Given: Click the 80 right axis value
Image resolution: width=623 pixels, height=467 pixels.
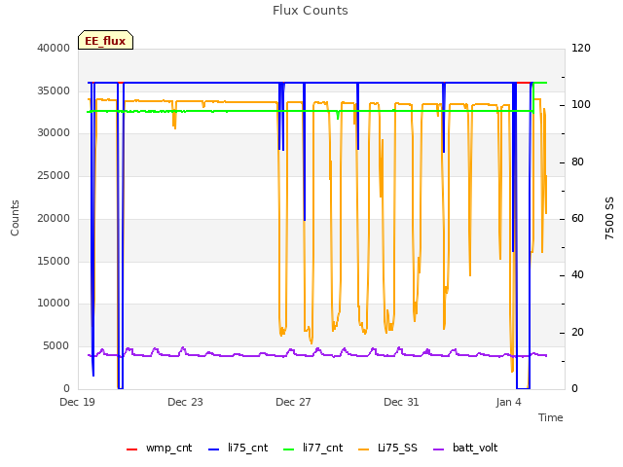Looking at the screenshot, I should (577, 162).
